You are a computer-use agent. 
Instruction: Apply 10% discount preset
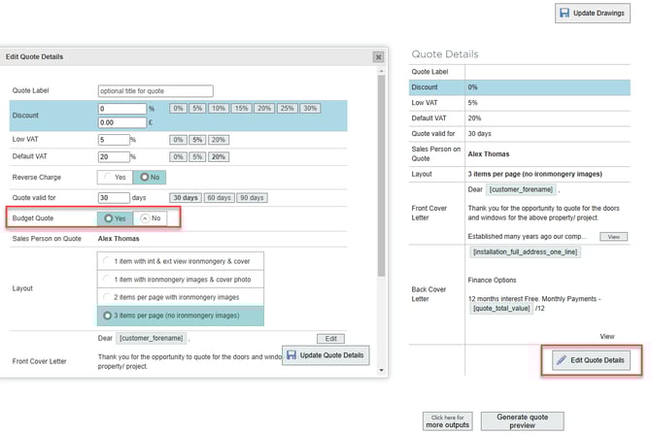tap(219, 108)
